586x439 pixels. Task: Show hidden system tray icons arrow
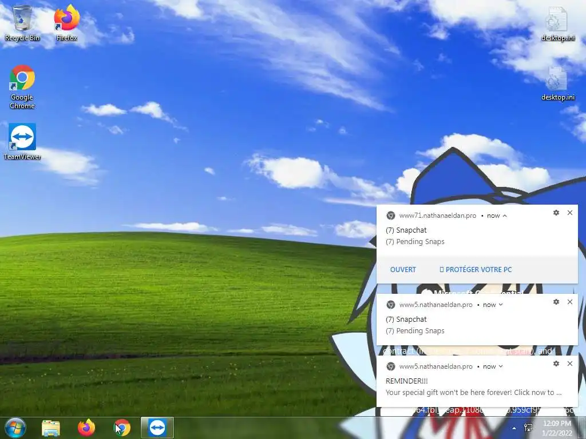[x=514, y=428]
